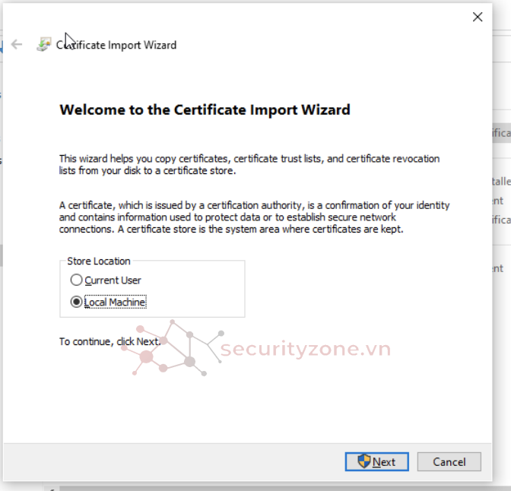Screen dimensions: 511x491
Task: Click the Welcome heading of the wizard
Action: point(205,109)
